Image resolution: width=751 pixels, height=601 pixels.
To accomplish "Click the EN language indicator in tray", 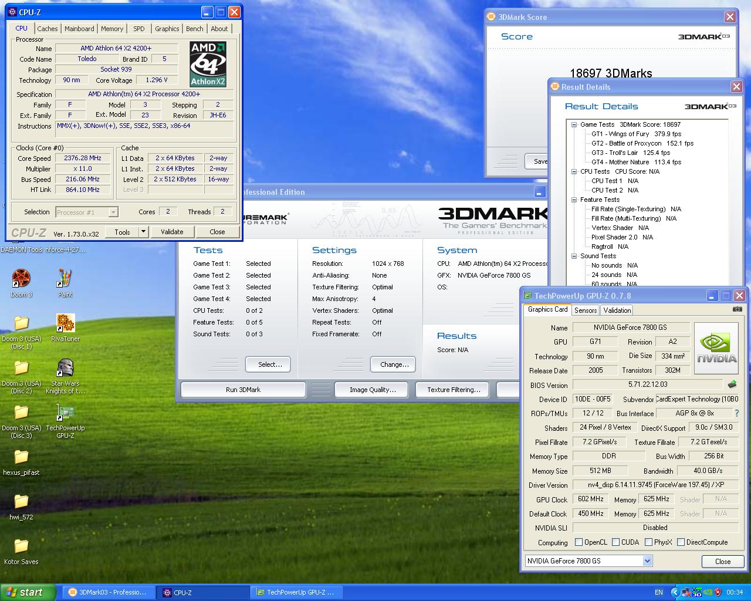I will click(659, 592).
